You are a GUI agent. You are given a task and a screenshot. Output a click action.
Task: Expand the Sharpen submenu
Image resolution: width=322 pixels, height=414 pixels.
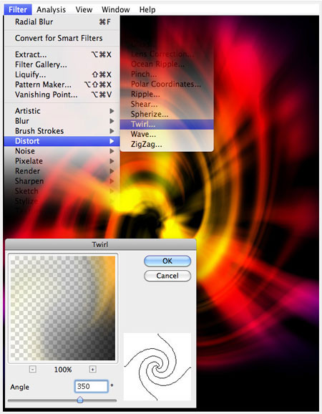(62, 181)
